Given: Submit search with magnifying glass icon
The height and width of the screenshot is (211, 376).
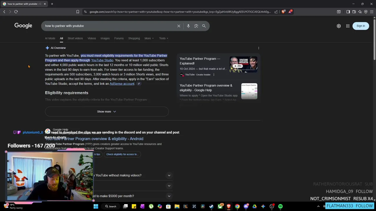Looking at the screenshot, I should [x=204, y=26].
